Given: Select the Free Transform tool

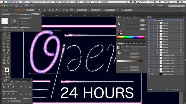Looking at the screenshot, I should 8,44.
